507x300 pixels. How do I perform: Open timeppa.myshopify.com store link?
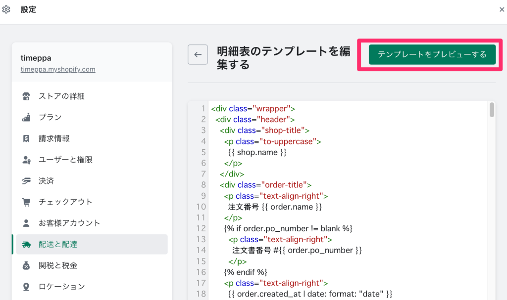(x=58, y=70)
